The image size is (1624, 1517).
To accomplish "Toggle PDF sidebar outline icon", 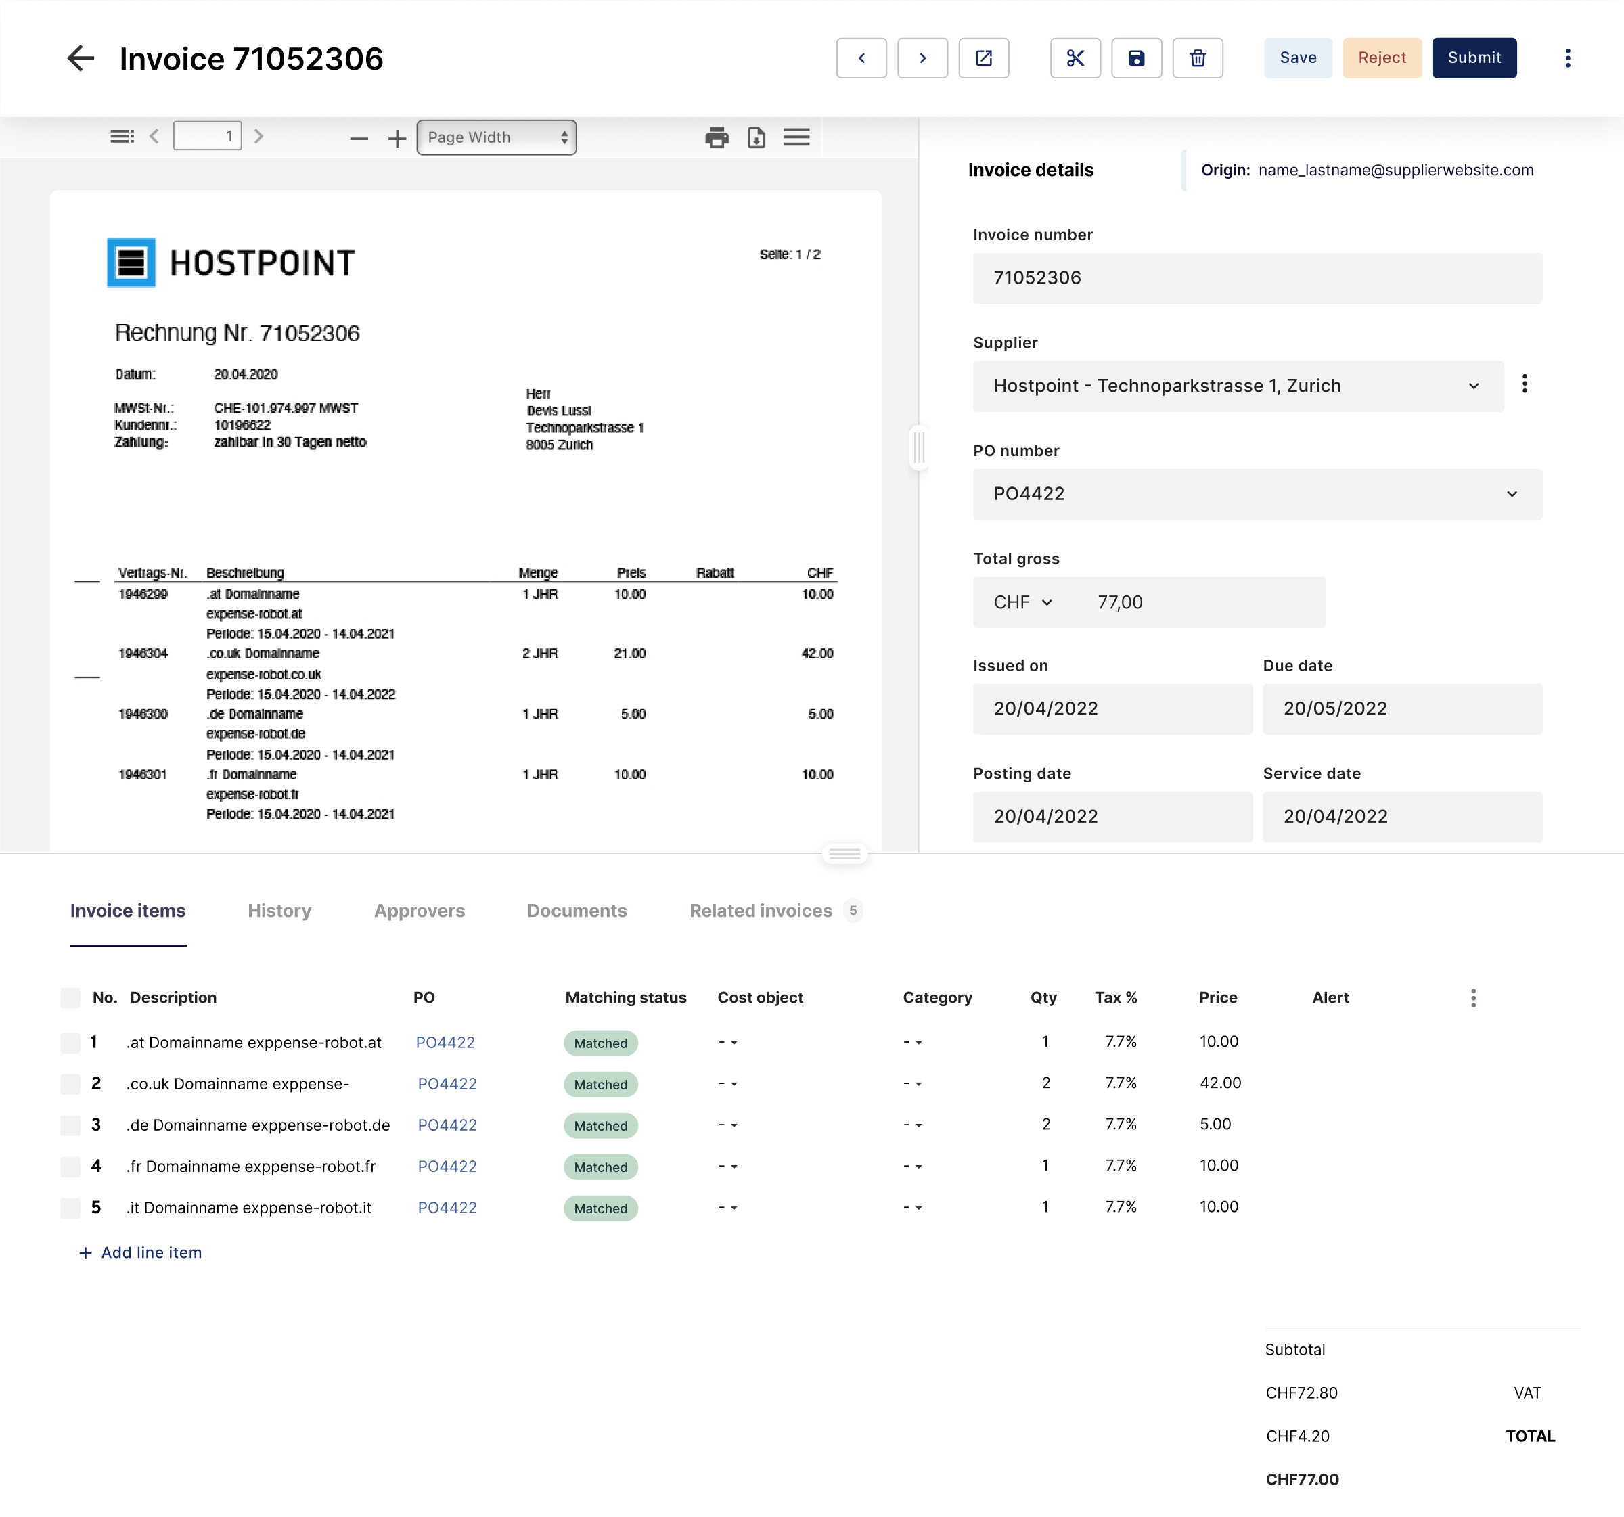I will click(122, 137).
